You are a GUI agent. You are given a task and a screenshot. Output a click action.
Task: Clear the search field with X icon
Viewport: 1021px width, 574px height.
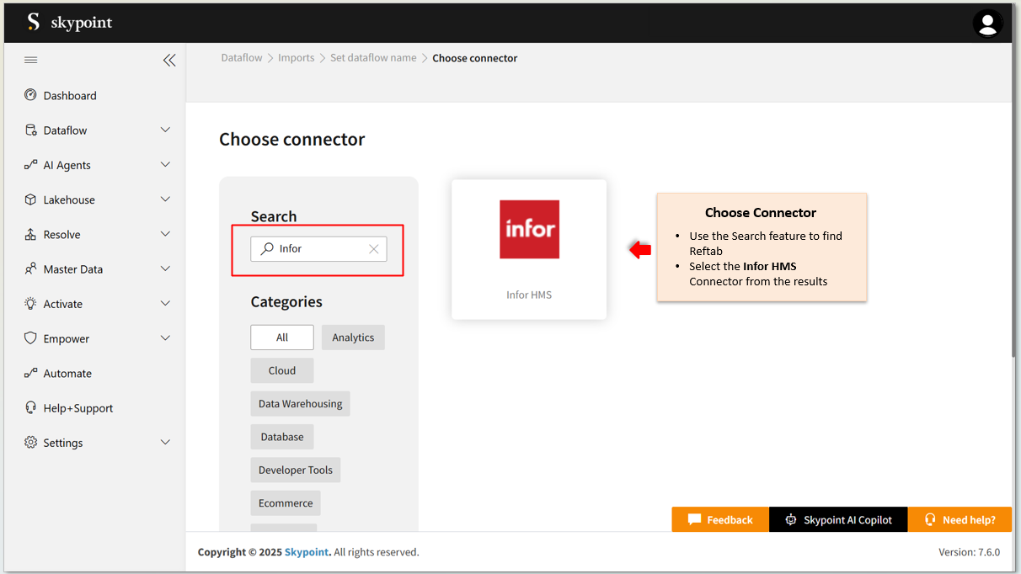[374, 249]
